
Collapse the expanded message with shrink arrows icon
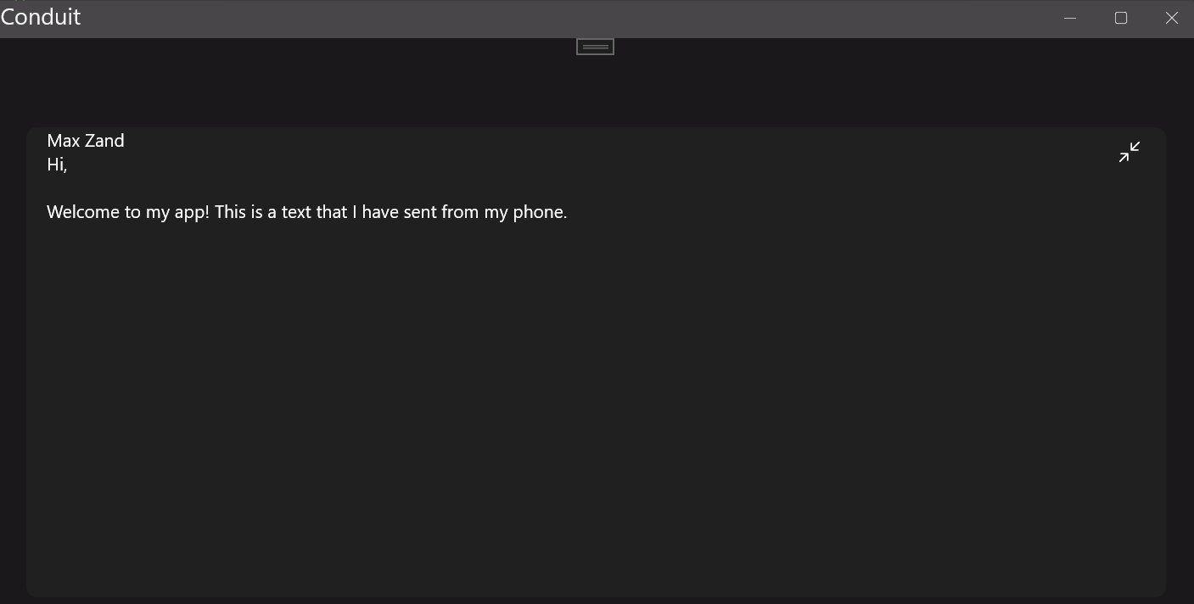point(1129,152)
